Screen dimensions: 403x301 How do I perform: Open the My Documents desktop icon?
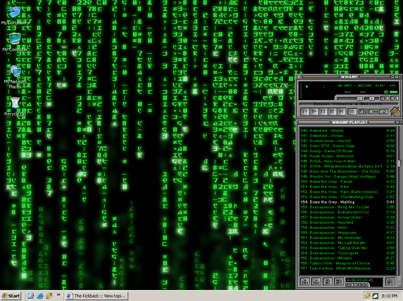click(15, 16)
